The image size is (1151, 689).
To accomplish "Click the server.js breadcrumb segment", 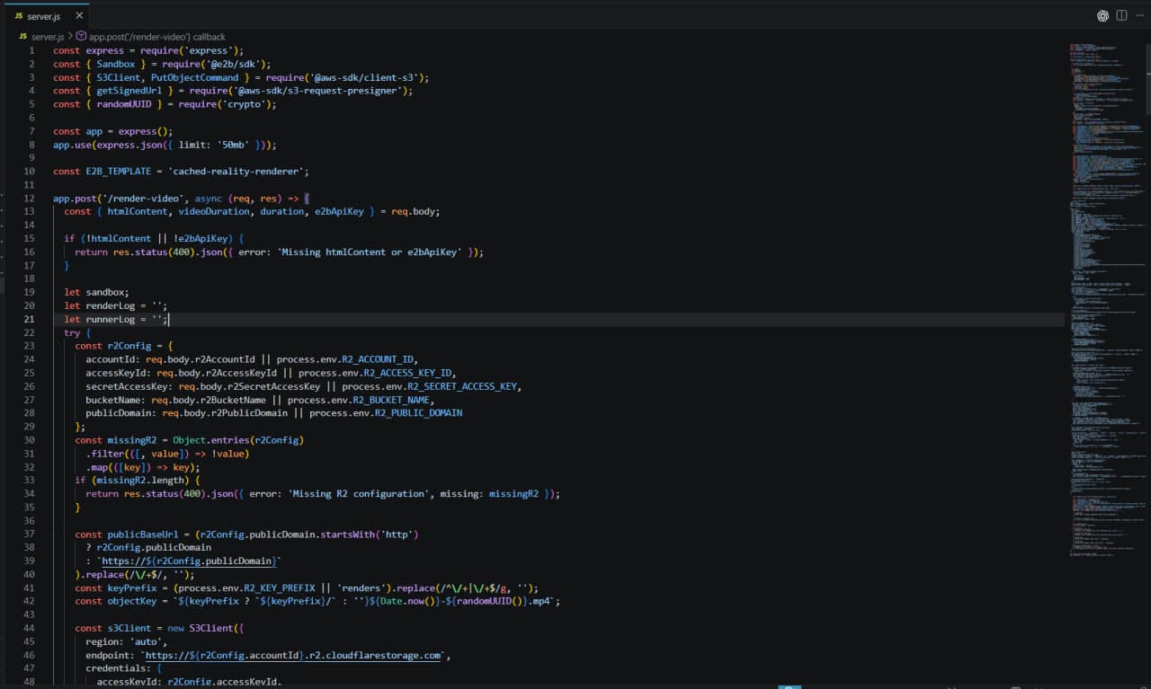I will pyautogui.click(x=47, y=37).
